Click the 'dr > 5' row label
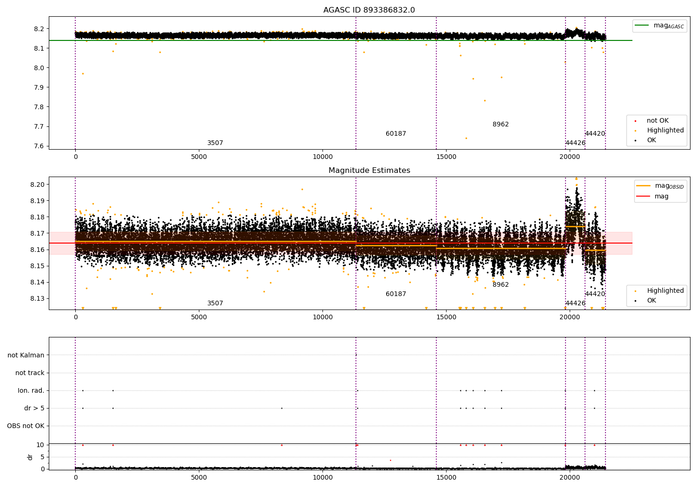This screenshot has height=488, width=697. [34, 408]
